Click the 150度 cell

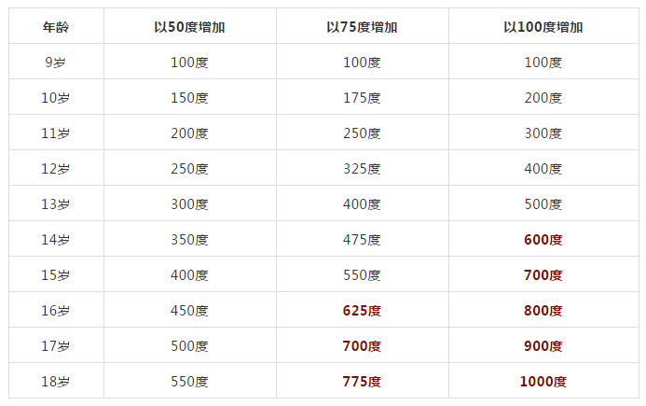pos(189,98)
